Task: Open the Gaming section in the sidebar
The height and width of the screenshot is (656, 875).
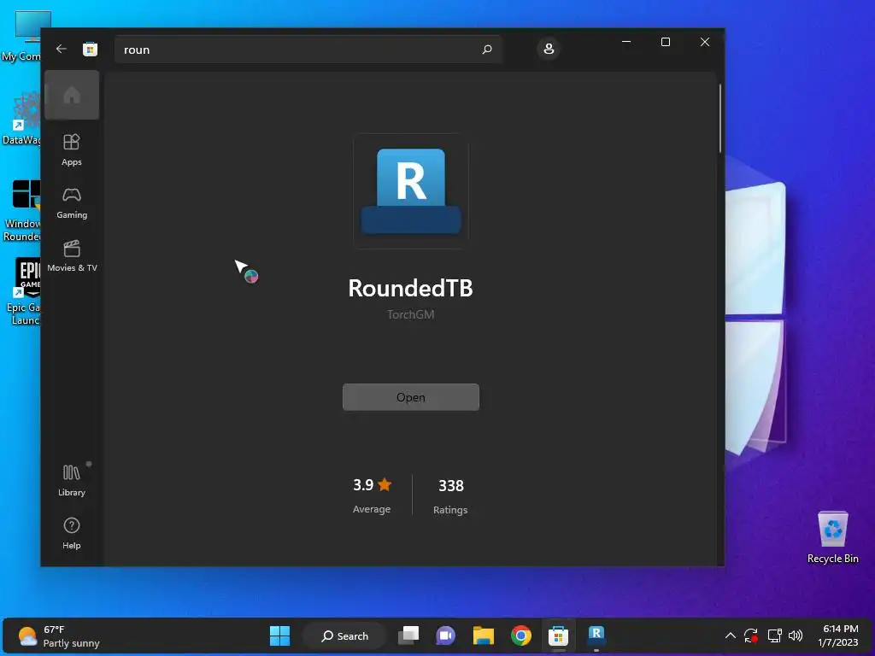Action: tap(72, 203)
